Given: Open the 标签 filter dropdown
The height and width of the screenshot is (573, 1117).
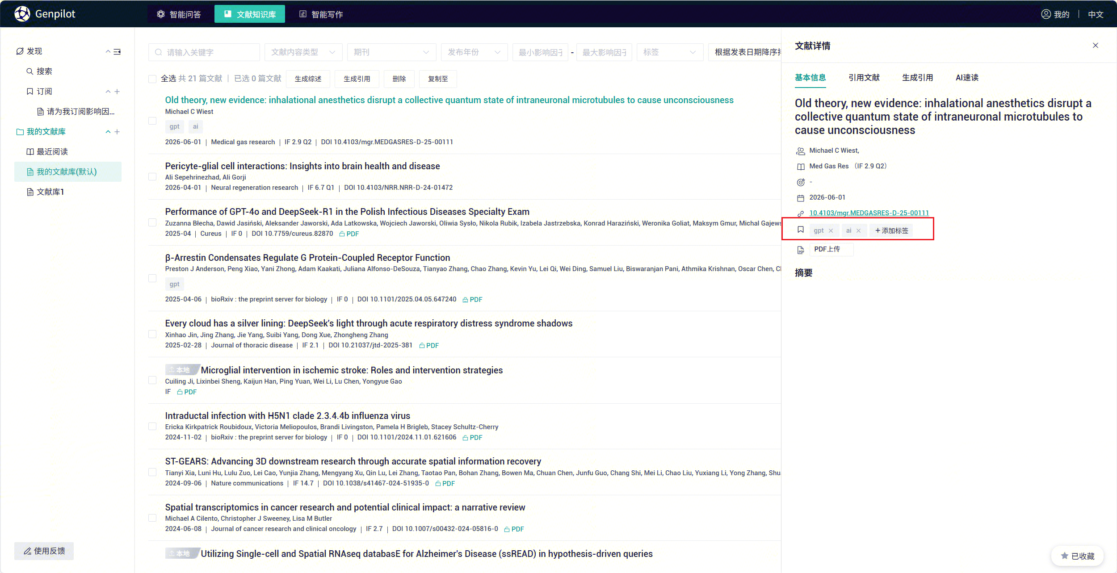Looking at the screenshot, I should pos(669,52).
